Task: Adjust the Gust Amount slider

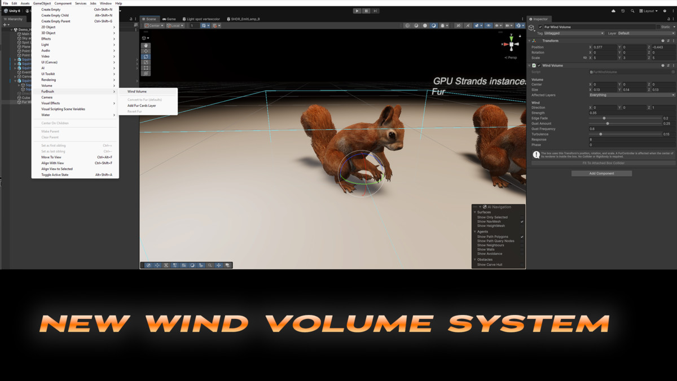Action: click(624, 124)
